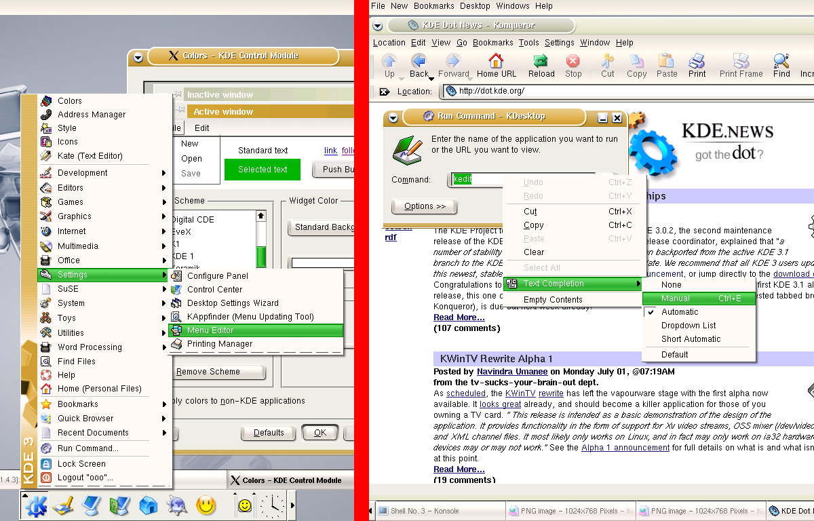Screen dimensions: 814x521
Task: Click OK in the Colors dialog
Action: [319, 433]
